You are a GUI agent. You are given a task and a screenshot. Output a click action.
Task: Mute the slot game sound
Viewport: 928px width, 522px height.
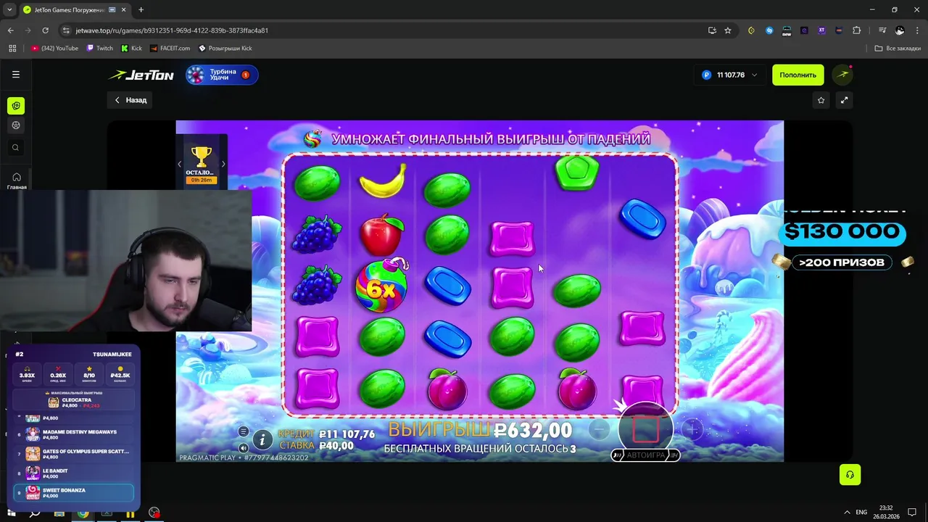(x=244, y=448)
